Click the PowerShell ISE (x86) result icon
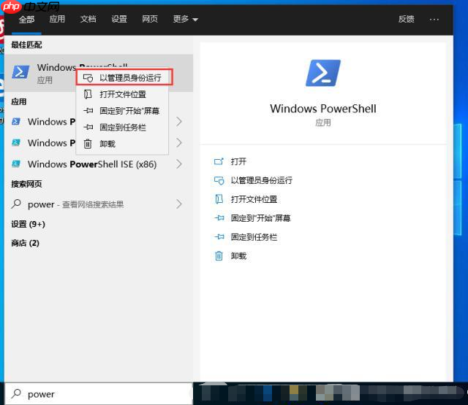This screenshot has width=468, height=405. pos(16,163)
